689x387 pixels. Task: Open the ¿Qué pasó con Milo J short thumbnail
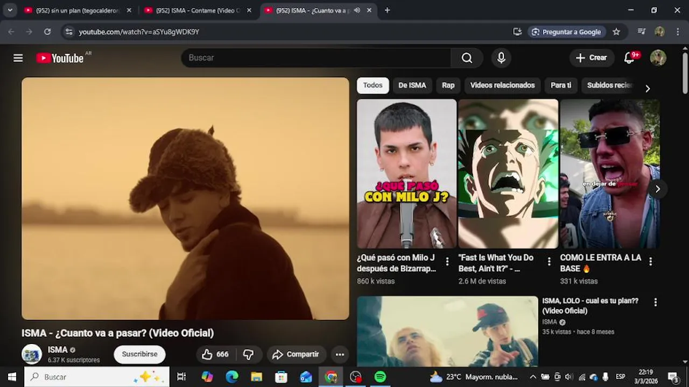click(406, 174)
